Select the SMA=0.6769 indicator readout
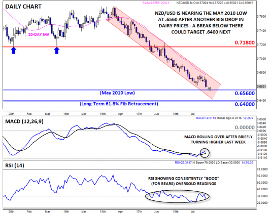269x214 pixels. [x=156, y=3]
